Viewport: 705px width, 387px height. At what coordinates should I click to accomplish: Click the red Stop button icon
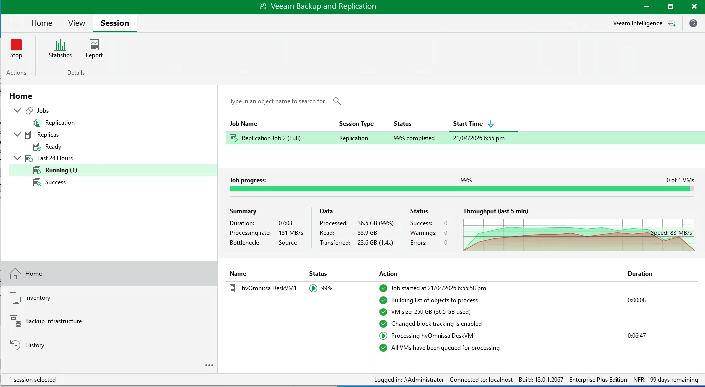16,45
